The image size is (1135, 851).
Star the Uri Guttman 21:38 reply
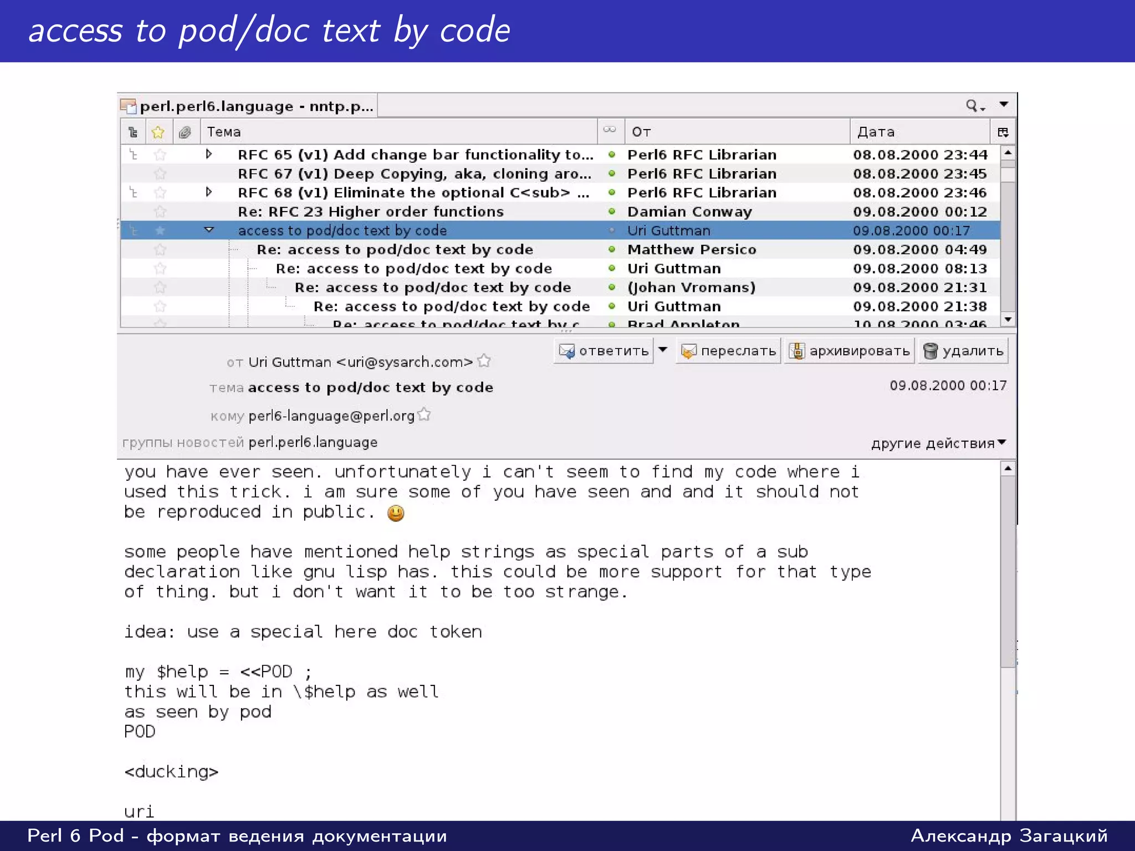tap(160, 306)
